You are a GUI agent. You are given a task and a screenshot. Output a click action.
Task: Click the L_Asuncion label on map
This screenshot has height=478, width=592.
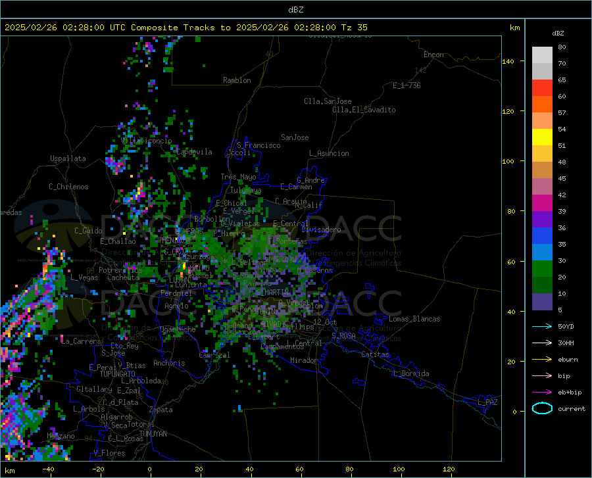[329, 153]
